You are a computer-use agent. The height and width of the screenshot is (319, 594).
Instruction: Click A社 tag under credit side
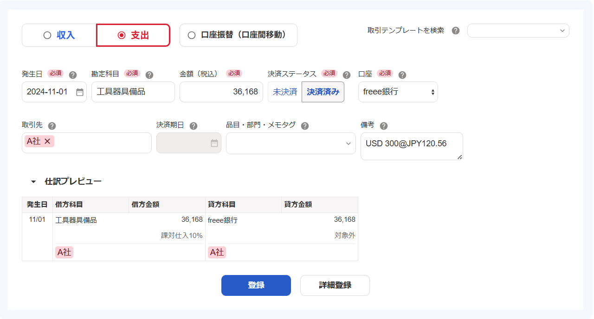coord(217,252)
